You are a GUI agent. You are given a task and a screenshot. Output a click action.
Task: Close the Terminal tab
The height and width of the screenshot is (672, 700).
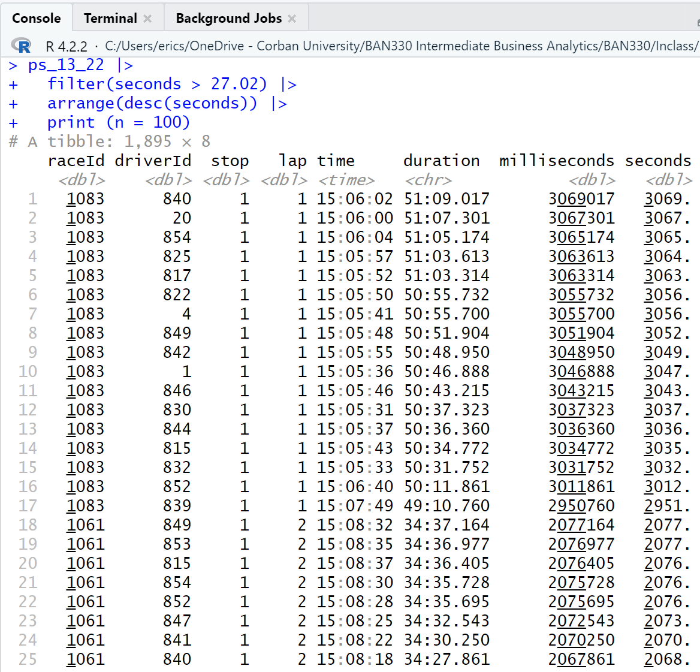click(x=147, y=19)
